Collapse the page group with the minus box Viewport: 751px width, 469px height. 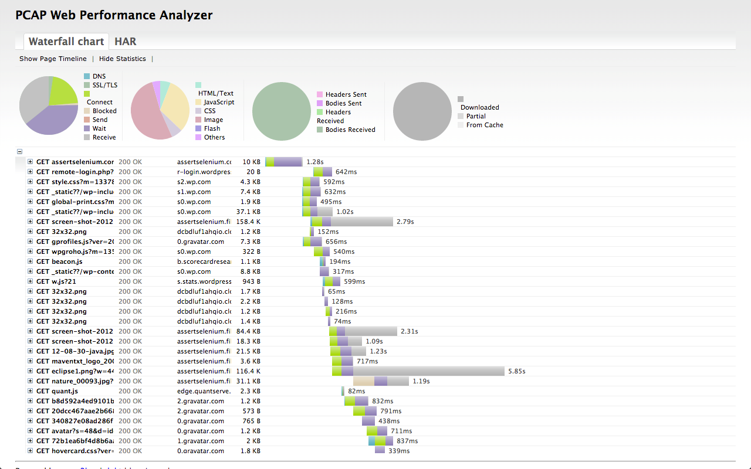19,151
